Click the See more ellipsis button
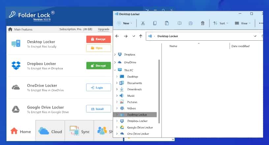The image size is (269, 145). pyautogui.click(x=261, y=23)
